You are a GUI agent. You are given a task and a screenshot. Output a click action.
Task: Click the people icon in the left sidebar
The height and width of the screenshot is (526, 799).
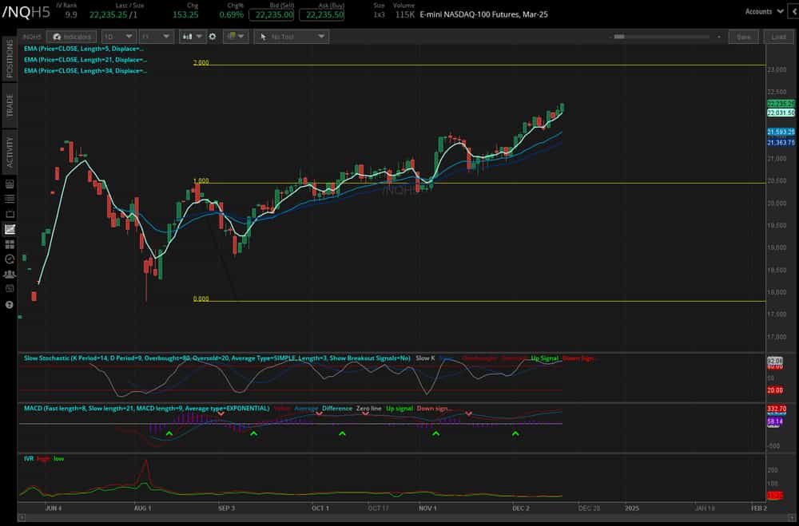tap(9, 274)
